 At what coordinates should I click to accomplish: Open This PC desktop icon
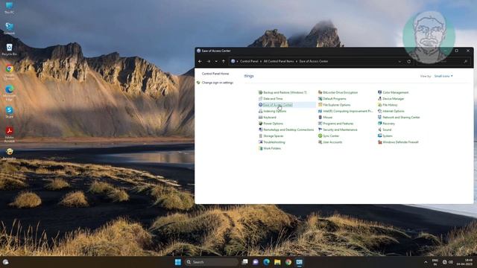9,8
